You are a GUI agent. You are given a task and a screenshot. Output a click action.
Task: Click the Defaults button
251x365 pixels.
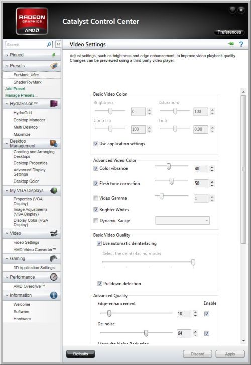tap(81, 354)
